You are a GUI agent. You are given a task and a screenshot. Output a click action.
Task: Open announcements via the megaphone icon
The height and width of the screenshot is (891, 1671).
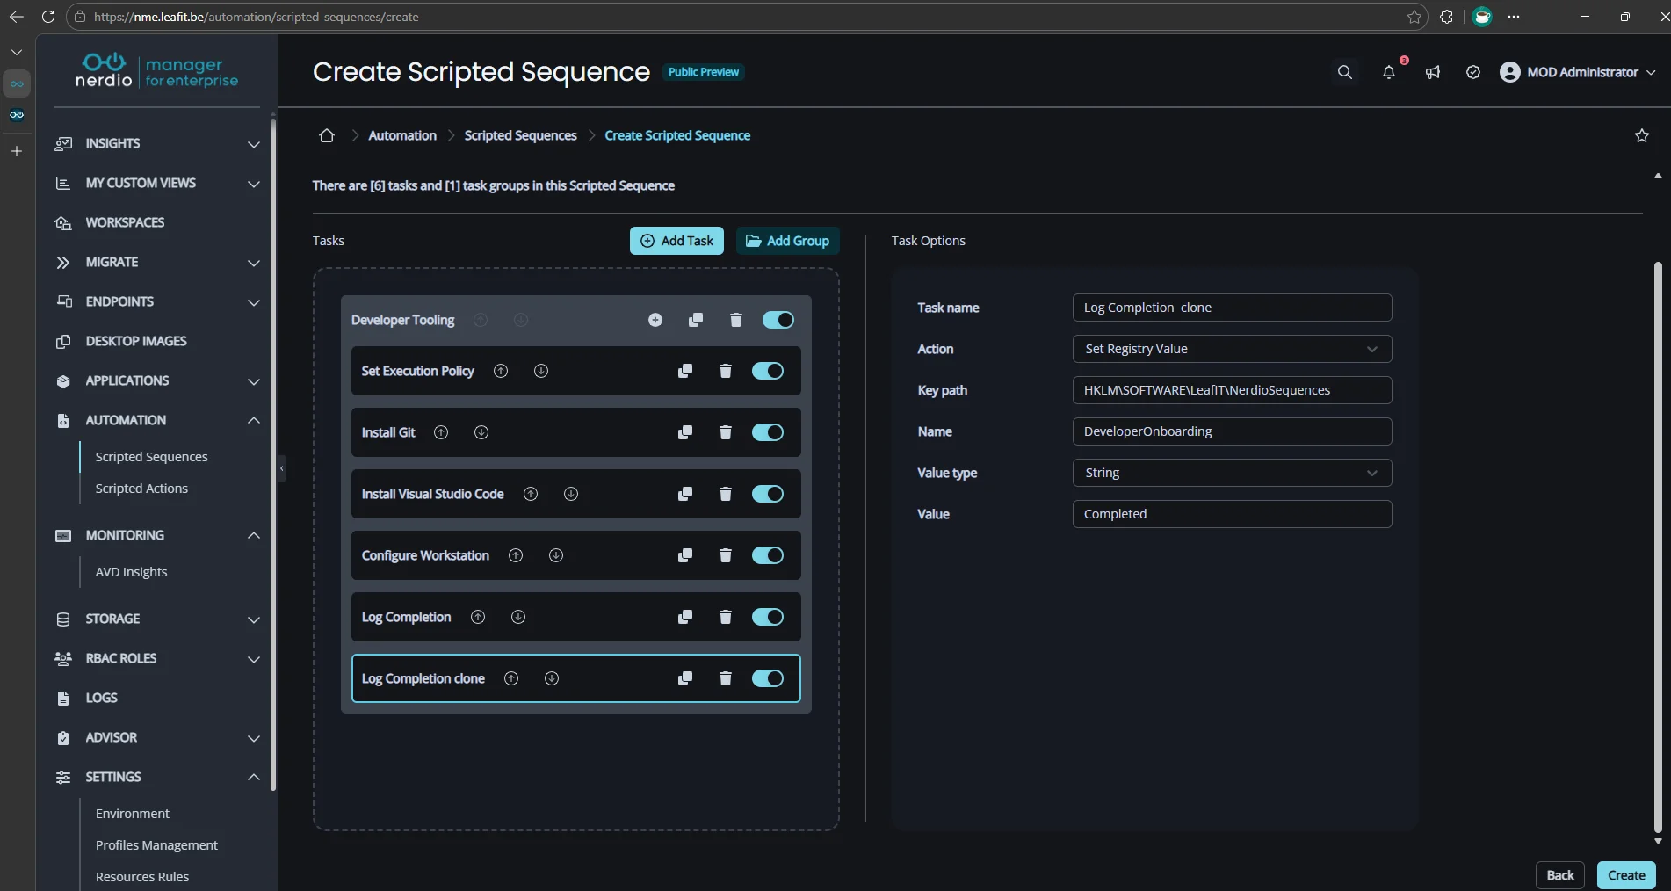(1432, 73)
